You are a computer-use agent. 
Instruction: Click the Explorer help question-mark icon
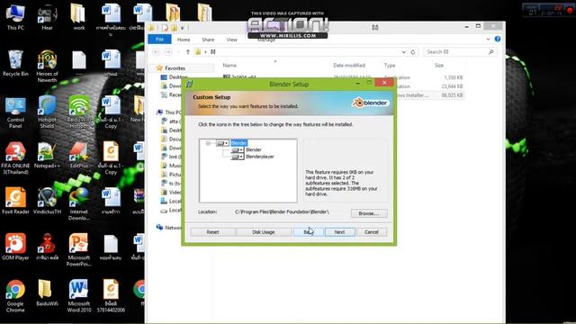[498, 39]
